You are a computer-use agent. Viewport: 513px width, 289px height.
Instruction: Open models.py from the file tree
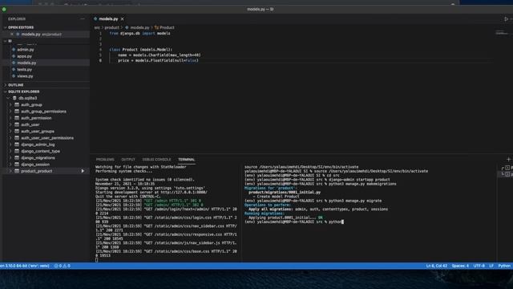coord(26,63)
